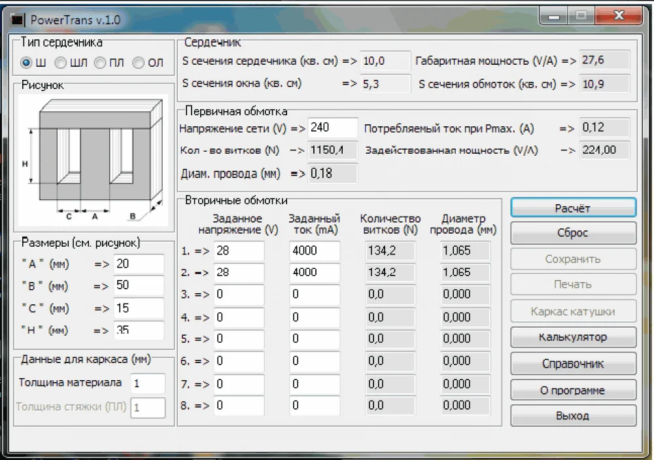
Task: Click the PowerTrans title bar app icon
Action: point(18,19)
